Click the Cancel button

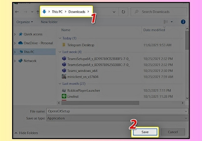(173, 132)
